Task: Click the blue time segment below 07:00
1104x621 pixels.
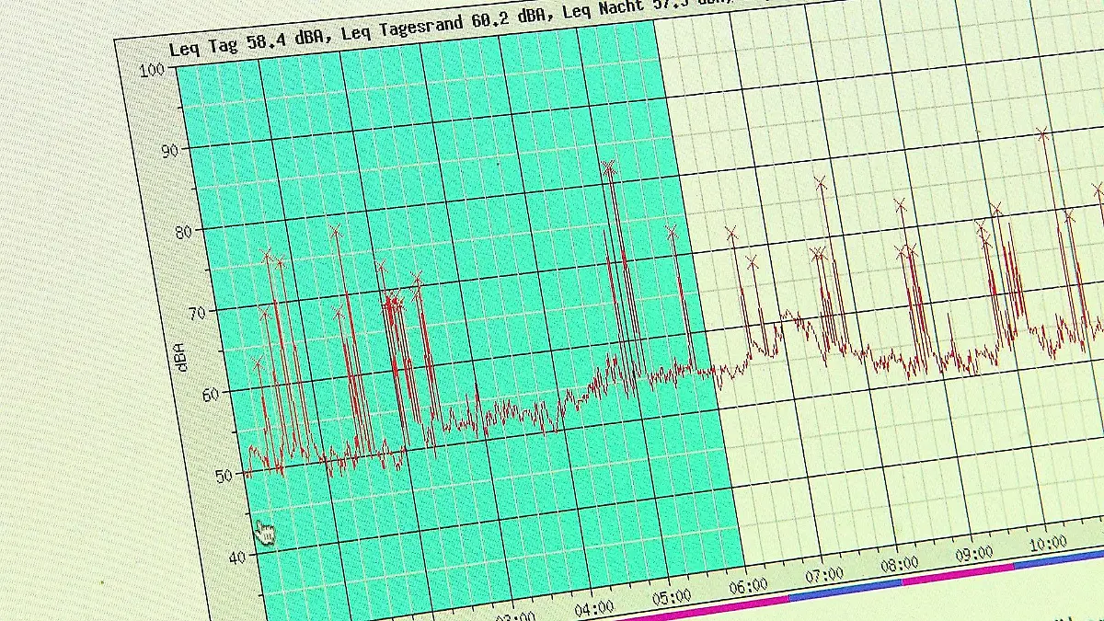Action: (x=845, y=590)
